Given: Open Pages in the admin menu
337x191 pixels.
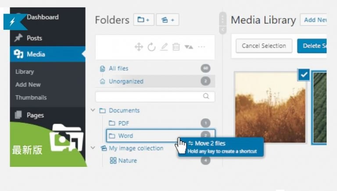Looking at the screenshot, I should tap(35, 115).
